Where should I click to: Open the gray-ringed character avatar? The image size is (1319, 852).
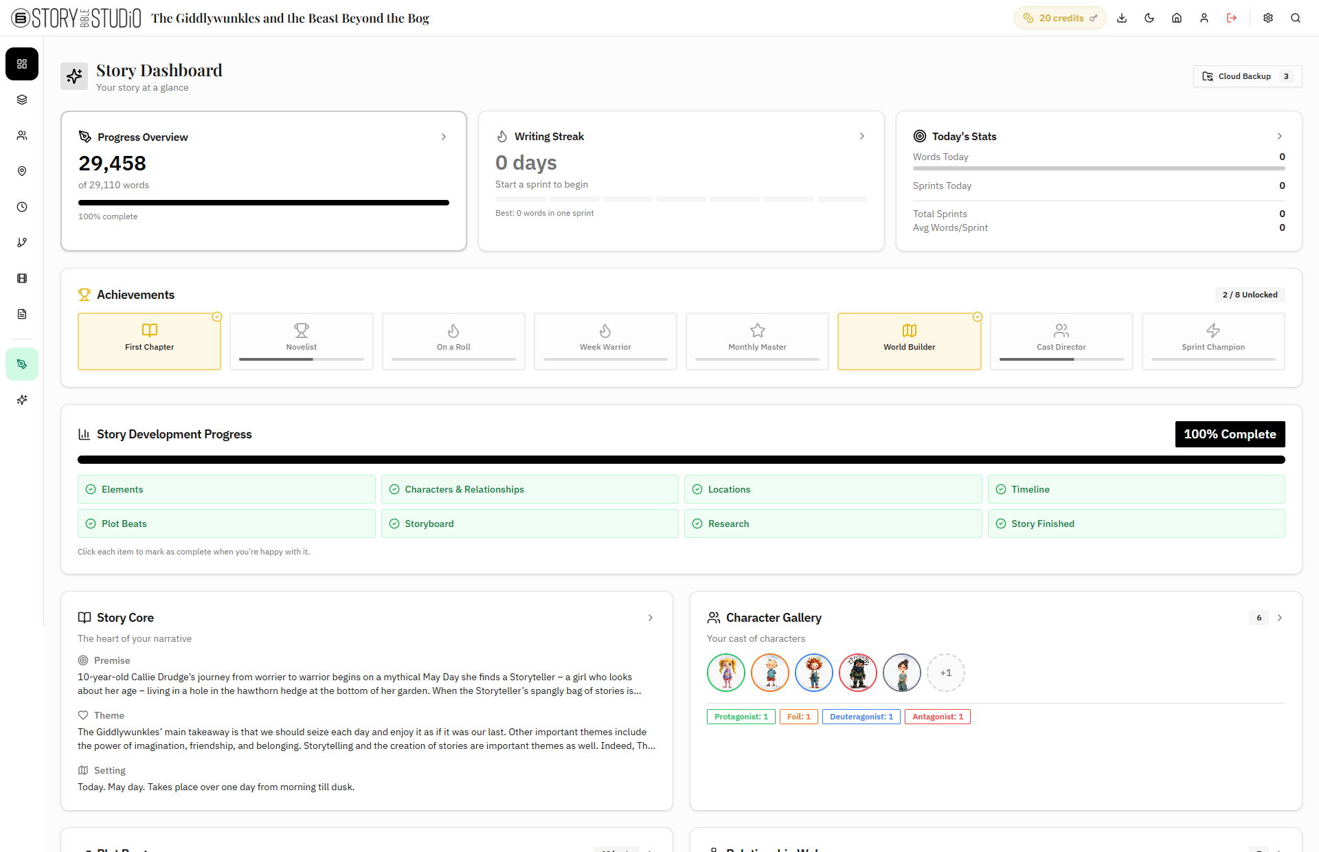[x=902, y=673]
